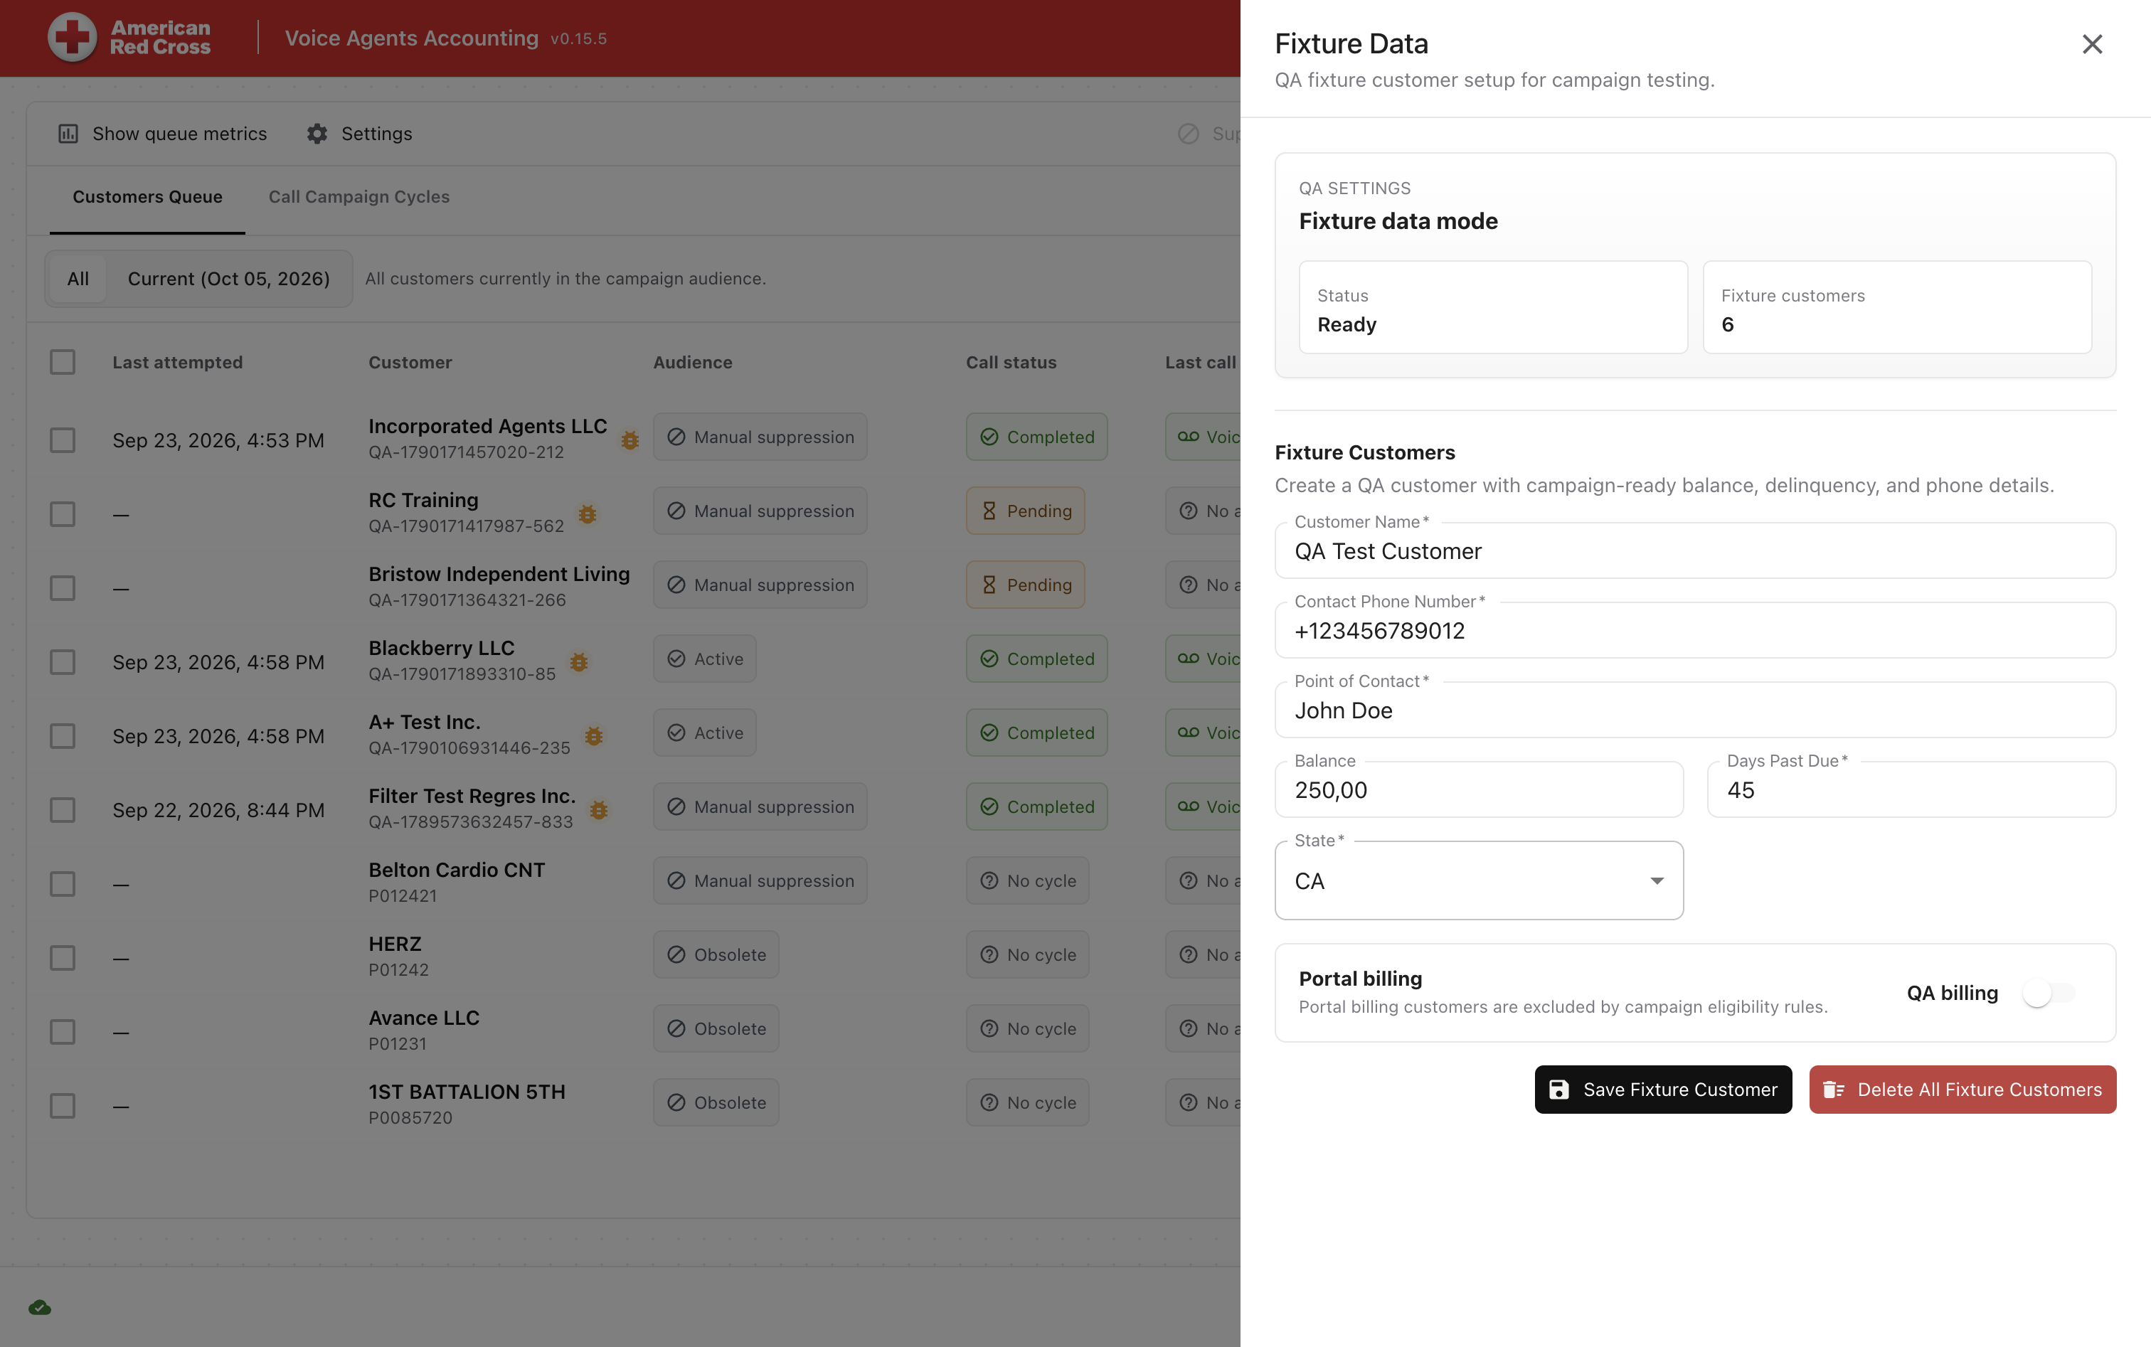
Task: Open Settings via the gear icon
Action: point(317,134)
